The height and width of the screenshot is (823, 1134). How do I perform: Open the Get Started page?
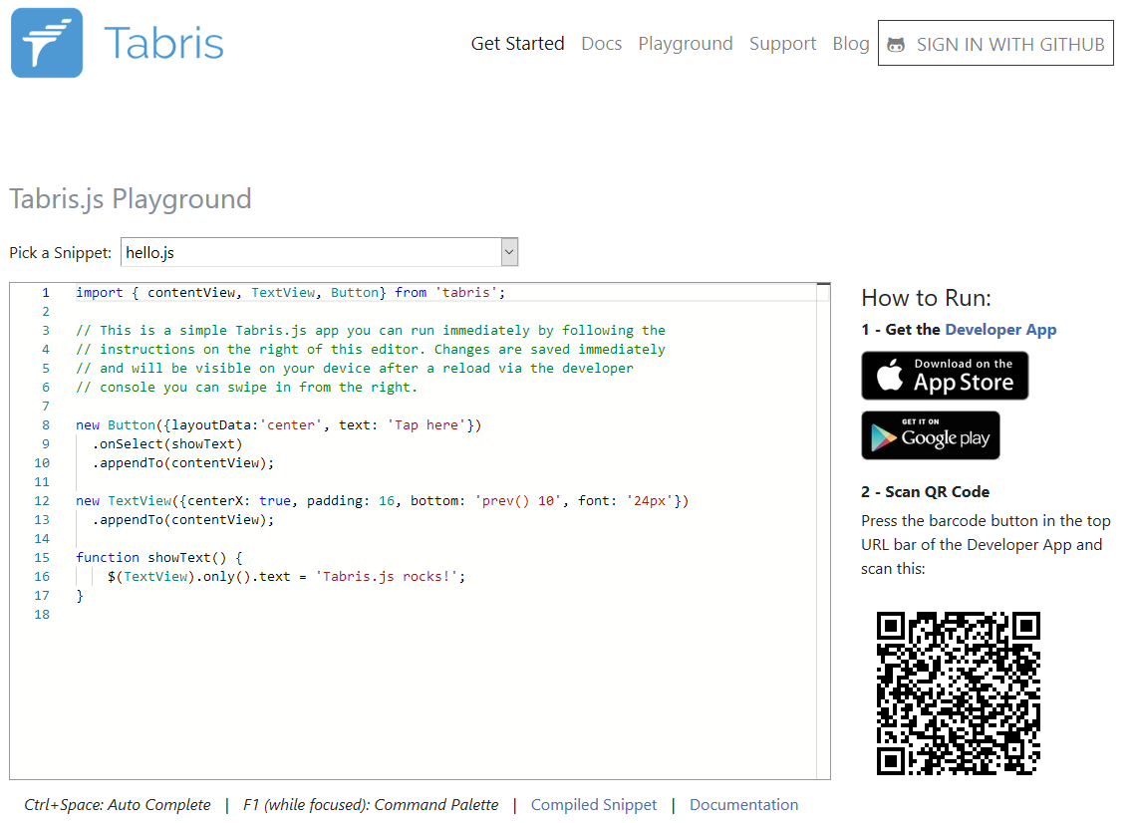tap(518, 44)
